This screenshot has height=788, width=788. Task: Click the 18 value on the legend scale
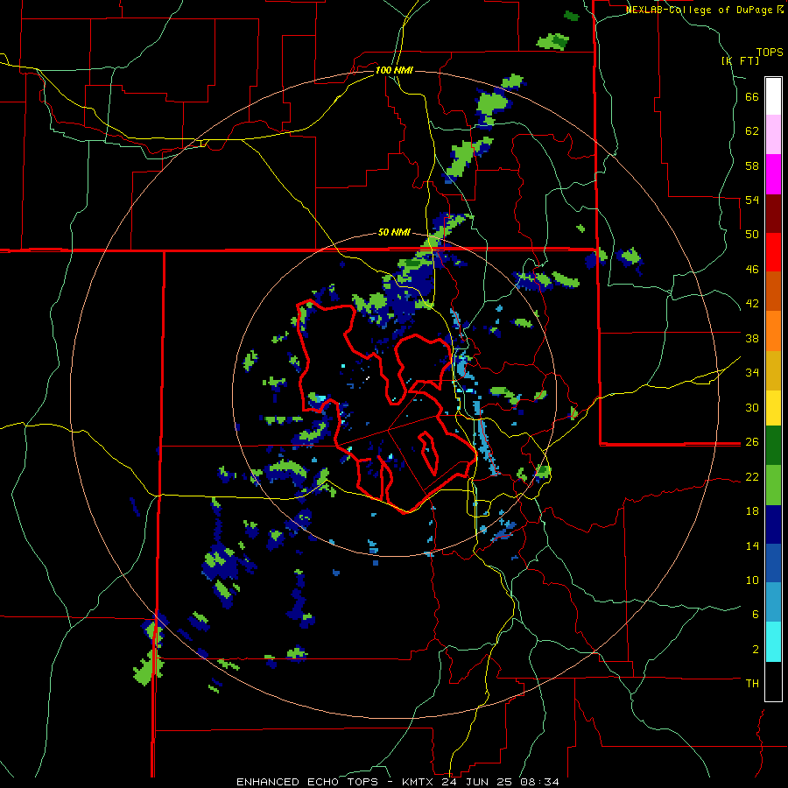click(x=752, y=511)
